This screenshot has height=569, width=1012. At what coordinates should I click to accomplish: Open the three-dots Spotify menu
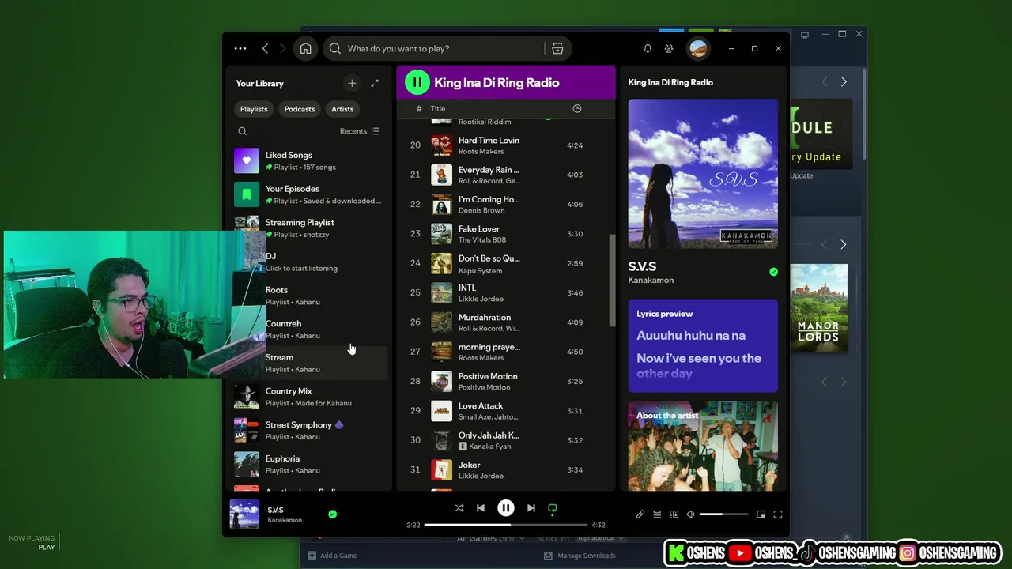pos(240,48)
